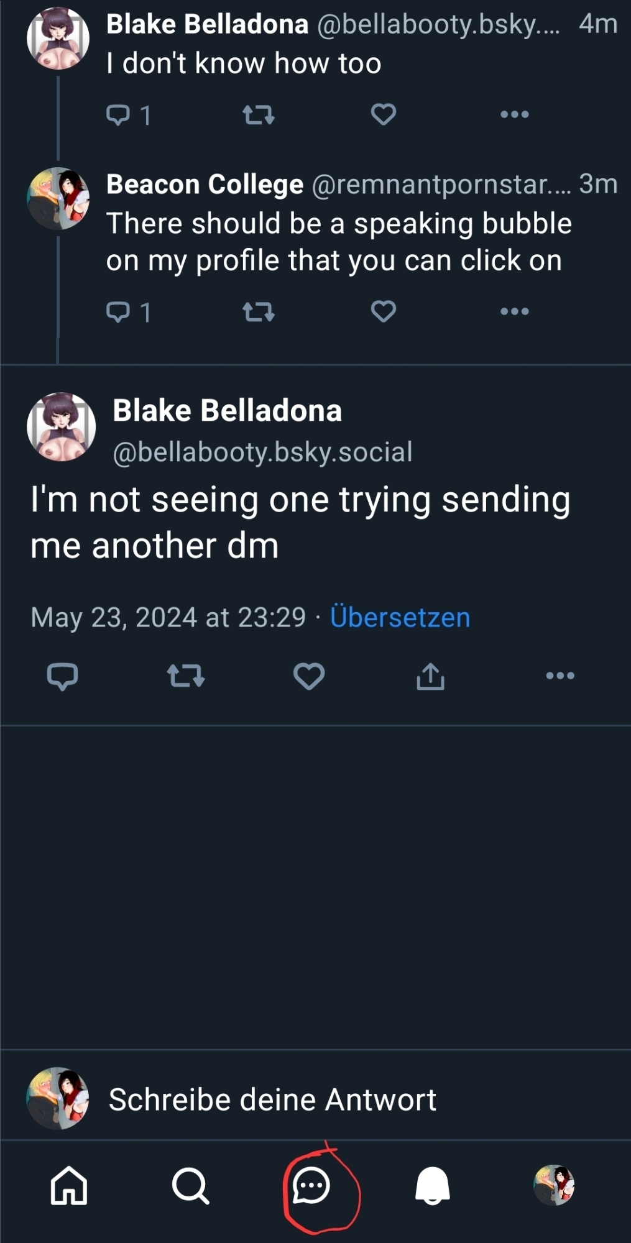Viewport: 631px width, 1243px height.
Task: Like the "I don't know how too" reply
Action: (x=383, y=114)
